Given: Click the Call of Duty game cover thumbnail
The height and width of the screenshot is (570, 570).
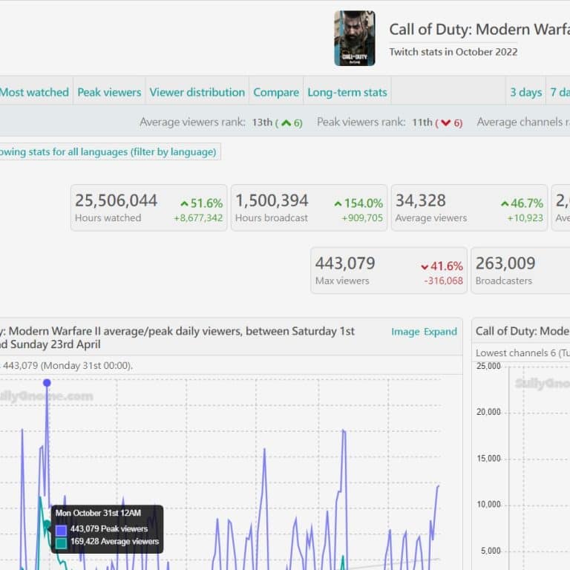Looking at the screenshot, I should 354,39.
